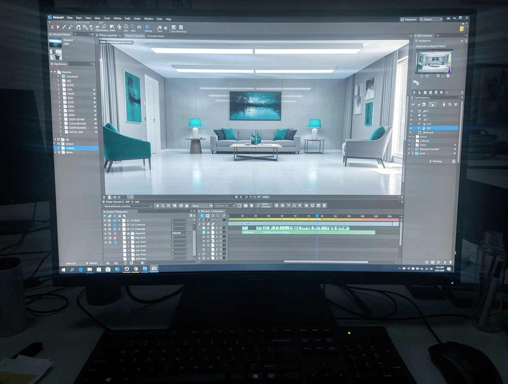Click the search icon in right layers panel
This screenshot has width=508, height=384.
coord(450,104)
